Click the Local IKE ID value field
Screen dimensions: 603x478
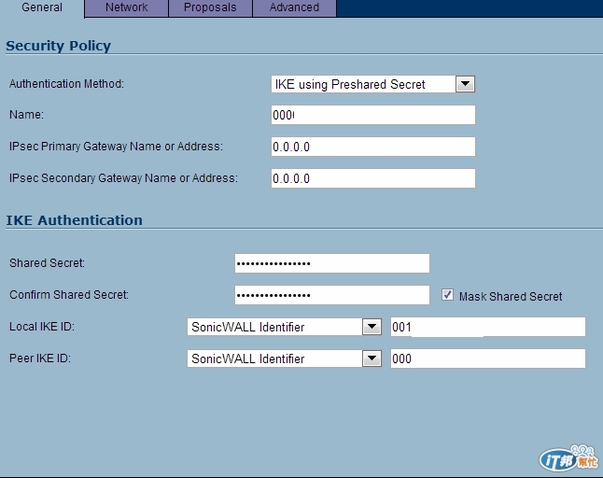488,327
